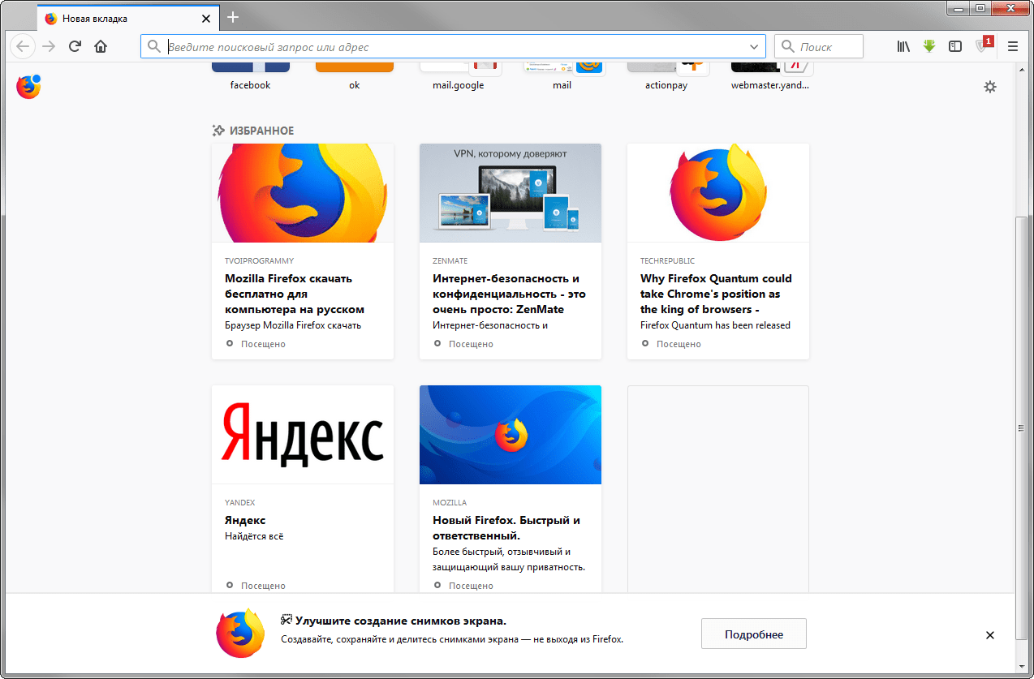This screenshot has width=1034, height=679.
Task: Click 'Посещено' under the TVOIPROGRAMMY card
Action: click(263, 344)
